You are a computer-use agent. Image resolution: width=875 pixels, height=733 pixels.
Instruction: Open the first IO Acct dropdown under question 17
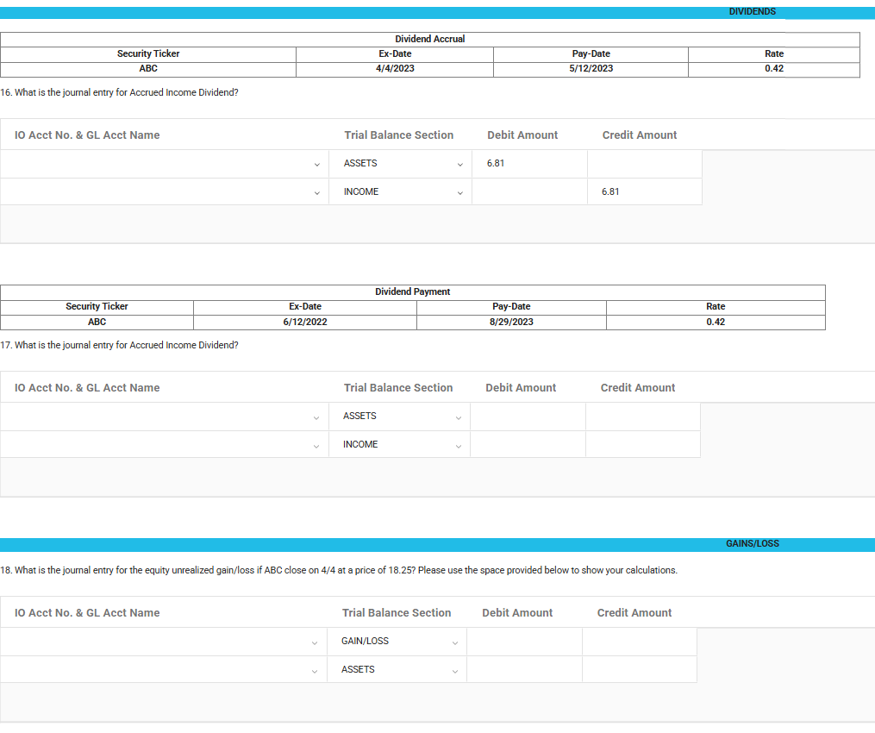point(316,416)
